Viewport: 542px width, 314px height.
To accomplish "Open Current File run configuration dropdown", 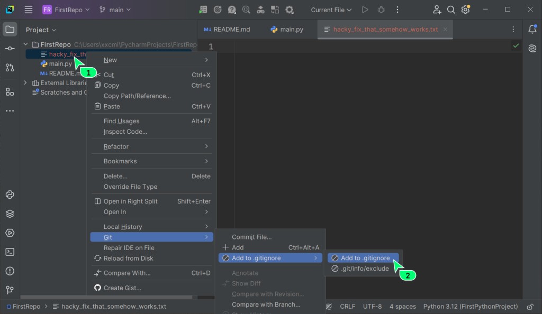I will (x=331, y=10).
